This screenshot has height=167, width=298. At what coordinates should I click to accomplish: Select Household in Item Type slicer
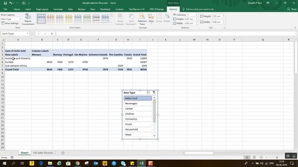click(138, 129)
